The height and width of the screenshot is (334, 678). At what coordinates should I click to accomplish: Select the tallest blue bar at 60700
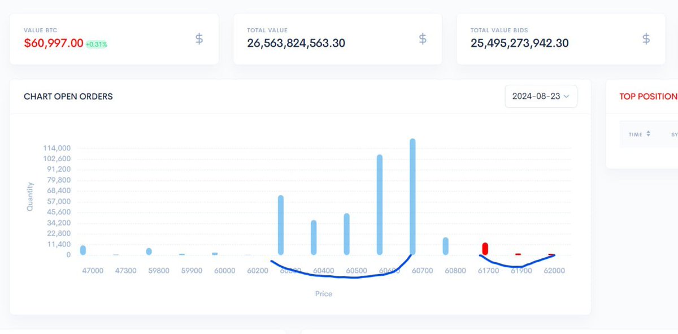point(412,197)
